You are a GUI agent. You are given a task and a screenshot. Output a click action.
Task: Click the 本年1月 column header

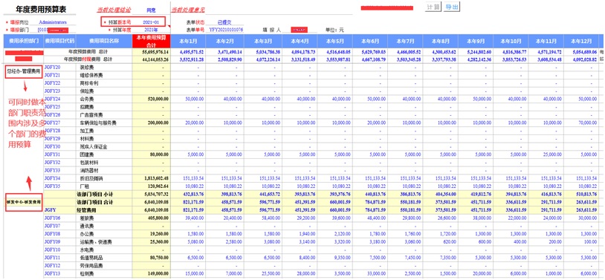188,41
